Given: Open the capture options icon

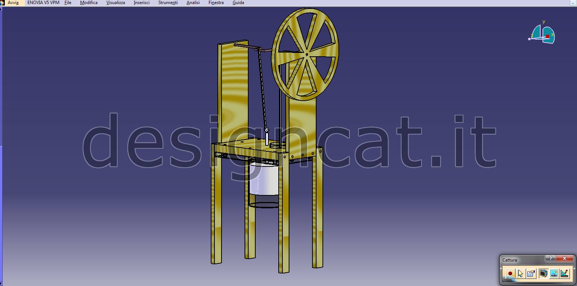Looking at the screenshot, I should click(531, 273).
